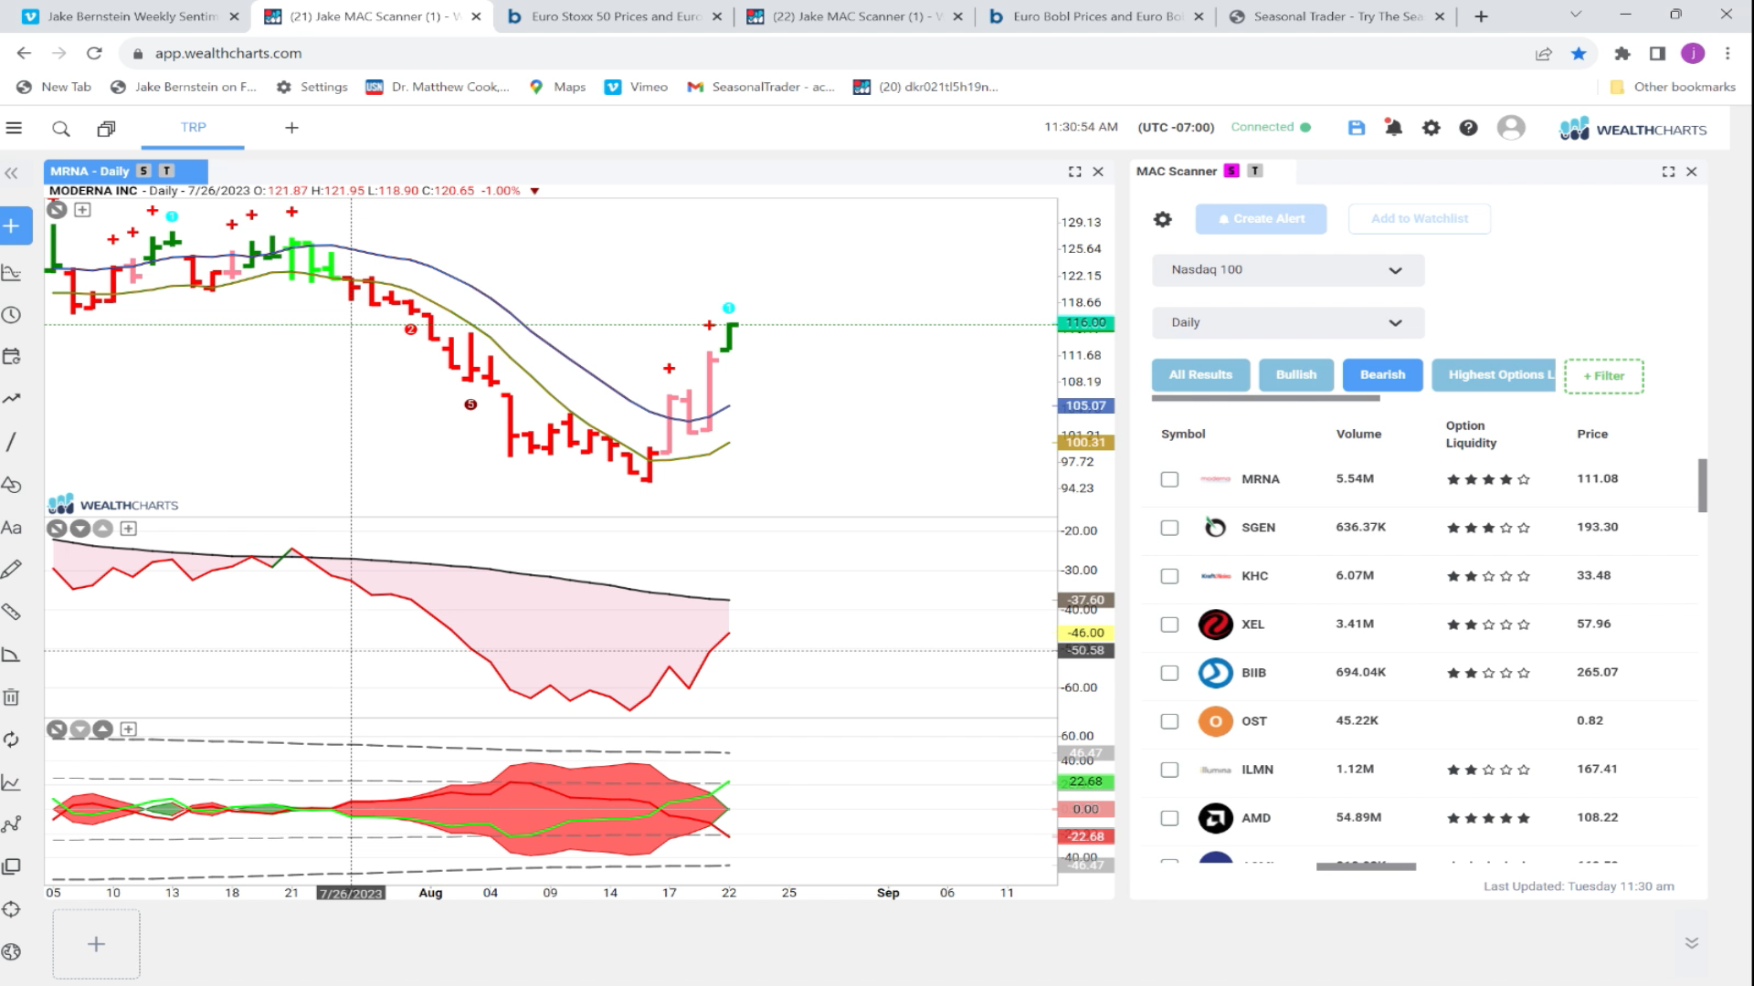Move bottom indicator pane up
1754x986 pixels.
pyautogui.click(x=102, y=729)
